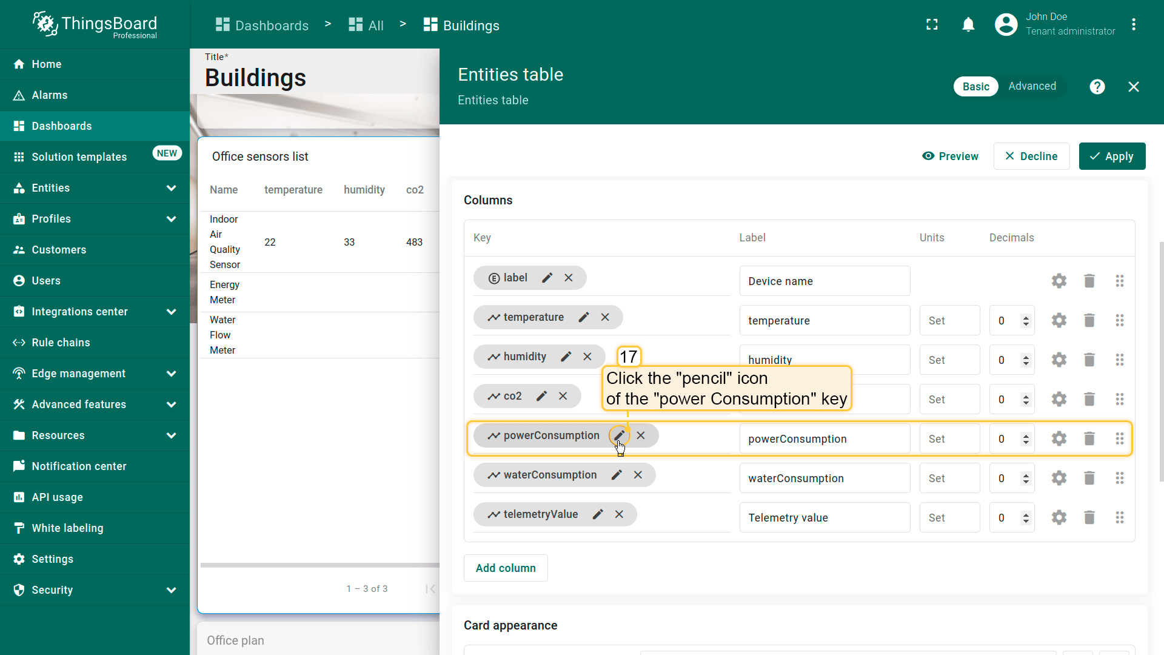Open the help question mark icon
1164x655 pixels.
tap(1097, 87)
